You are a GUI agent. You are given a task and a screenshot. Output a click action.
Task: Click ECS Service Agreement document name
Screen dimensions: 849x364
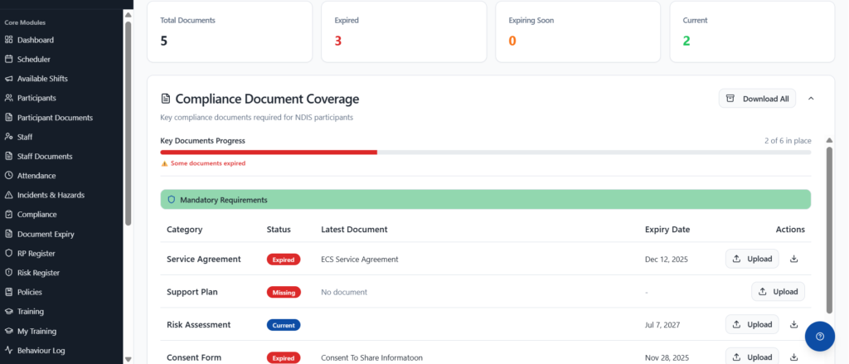(x=360, y=260)
